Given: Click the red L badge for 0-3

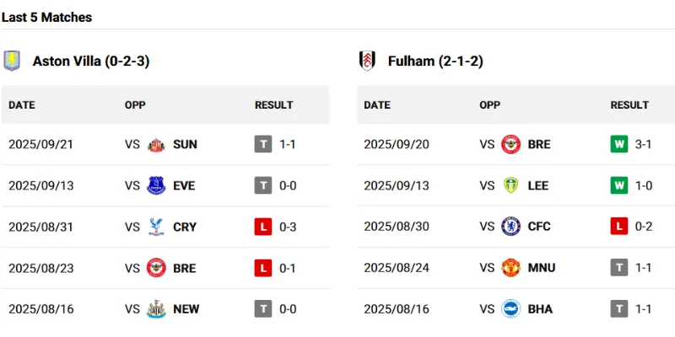Looking at the screenshot, I should point(263,227).
